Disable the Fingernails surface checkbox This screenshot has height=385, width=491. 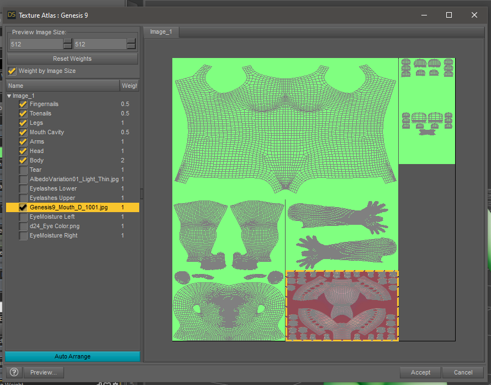pos(23,104)
